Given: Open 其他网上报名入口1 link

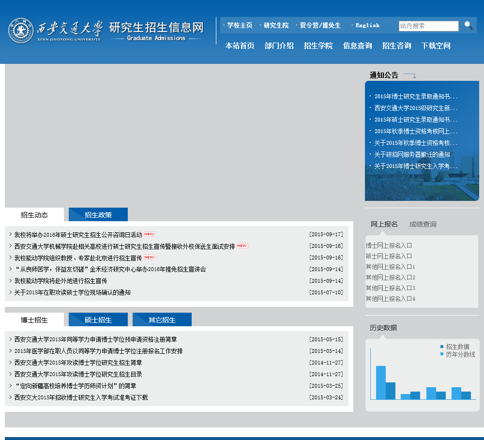Looking at the screenshot, I should [x=391, y=267].
